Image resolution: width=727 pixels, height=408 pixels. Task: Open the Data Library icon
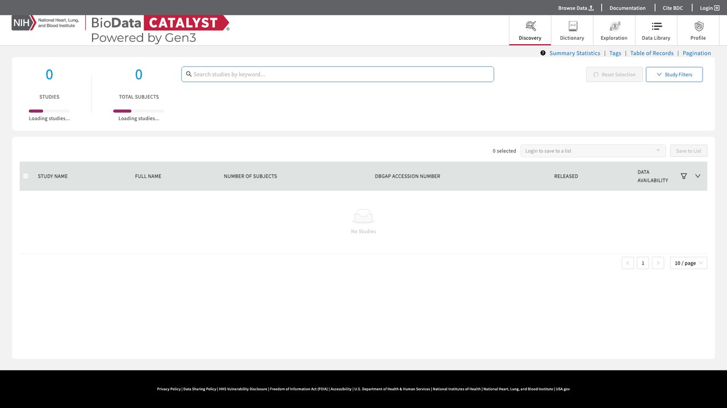657,26
